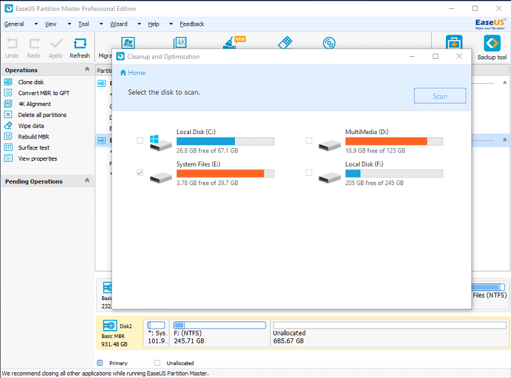Open the Cleanup and Optimization broom icon

[233, 42]
